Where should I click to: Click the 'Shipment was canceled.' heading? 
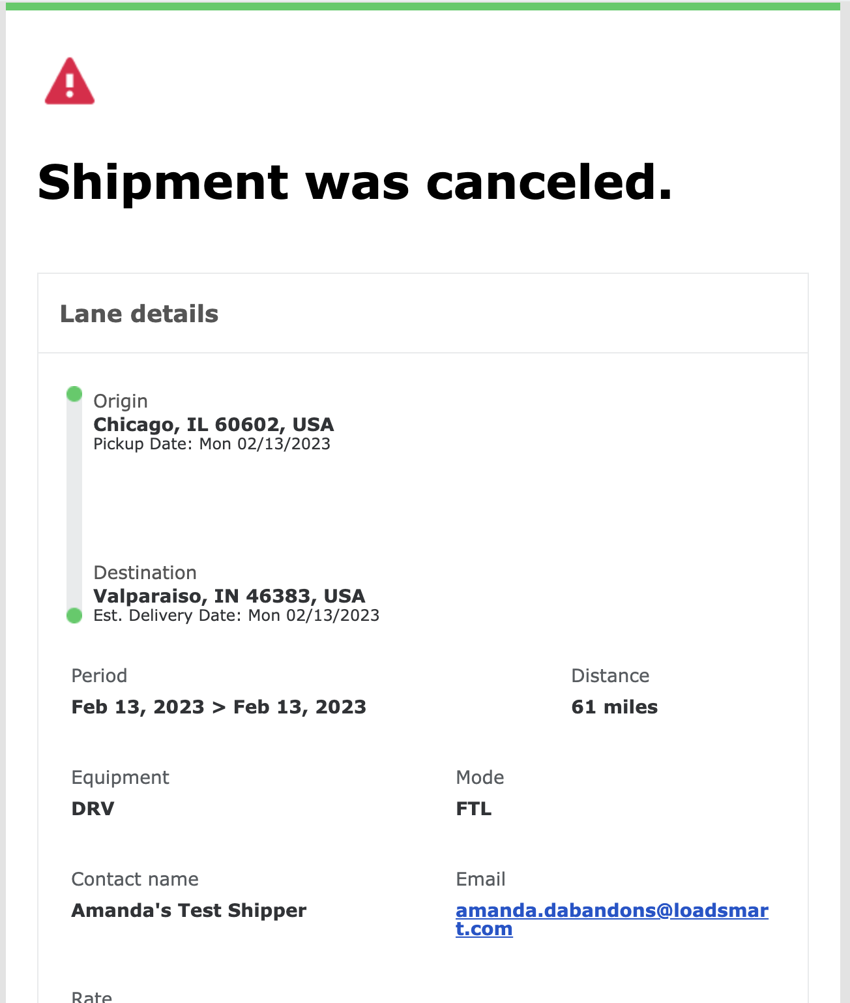355,182
